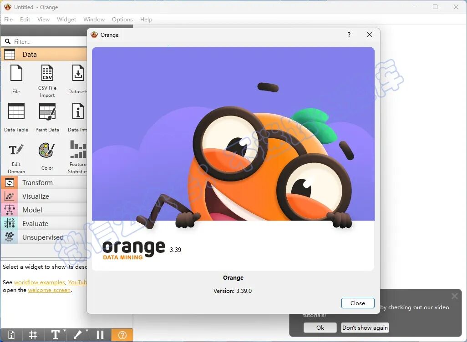
Task: Open the YouTube link in description panel
Action: tap(77, 282)
